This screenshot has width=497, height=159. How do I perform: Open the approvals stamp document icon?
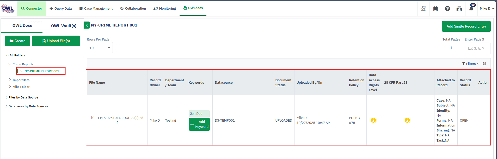(x=424, y=9)
